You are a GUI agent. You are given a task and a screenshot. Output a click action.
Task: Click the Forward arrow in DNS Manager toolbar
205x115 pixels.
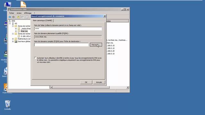point(13,17)
